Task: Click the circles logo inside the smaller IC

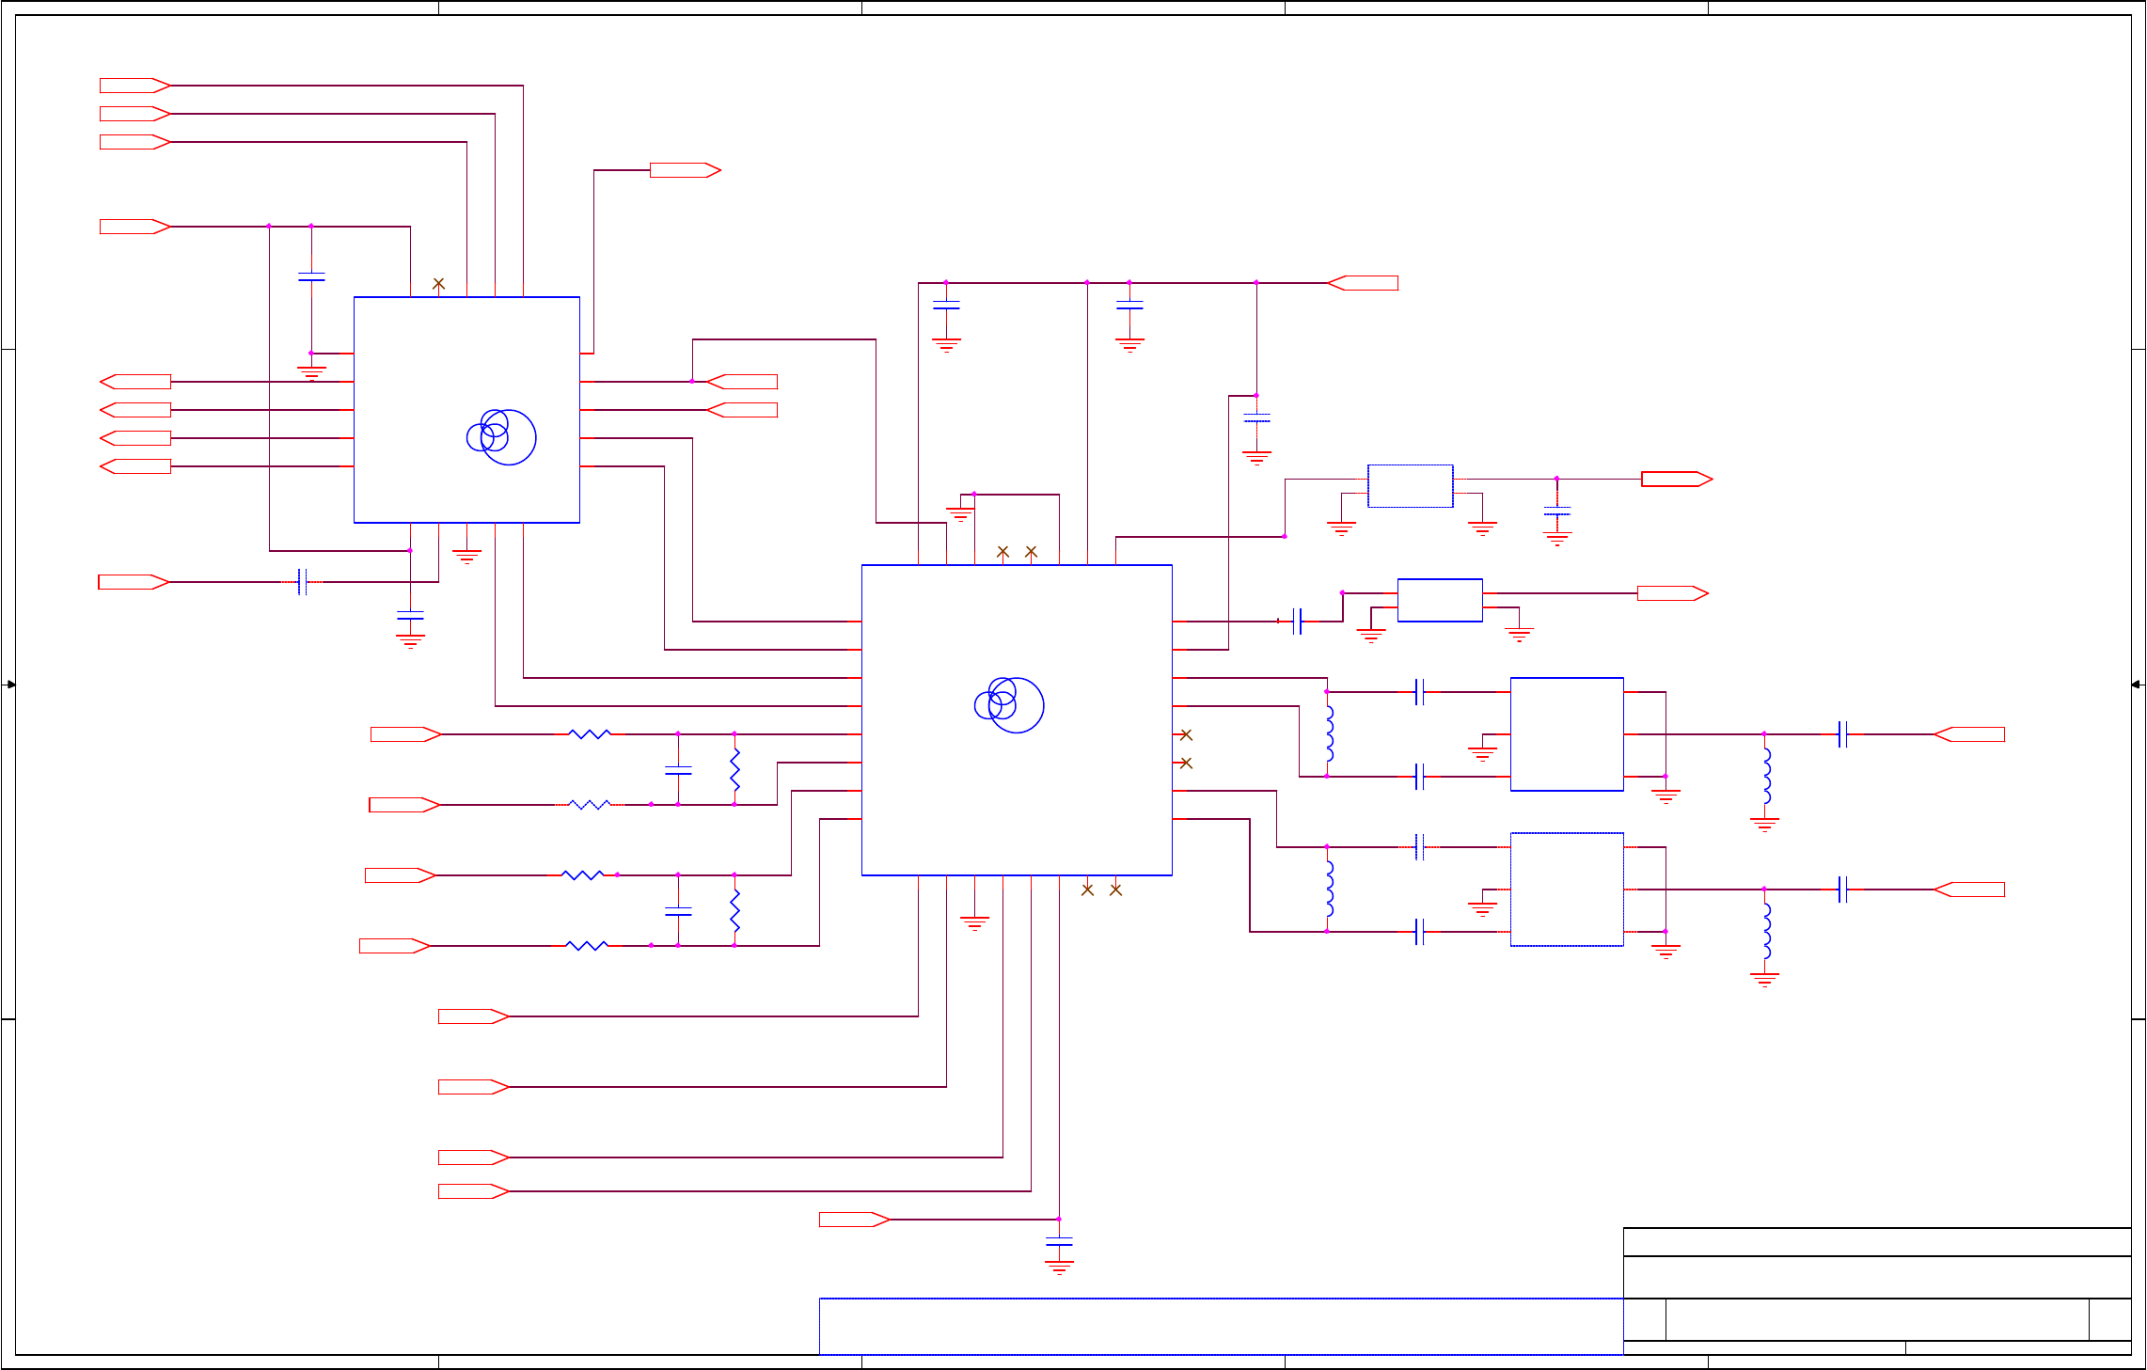Action: [501, 437]
